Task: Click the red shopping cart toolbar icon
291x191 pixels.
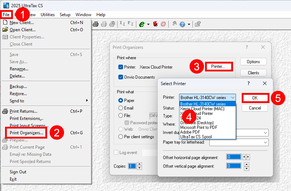Action: coord(155,24)
